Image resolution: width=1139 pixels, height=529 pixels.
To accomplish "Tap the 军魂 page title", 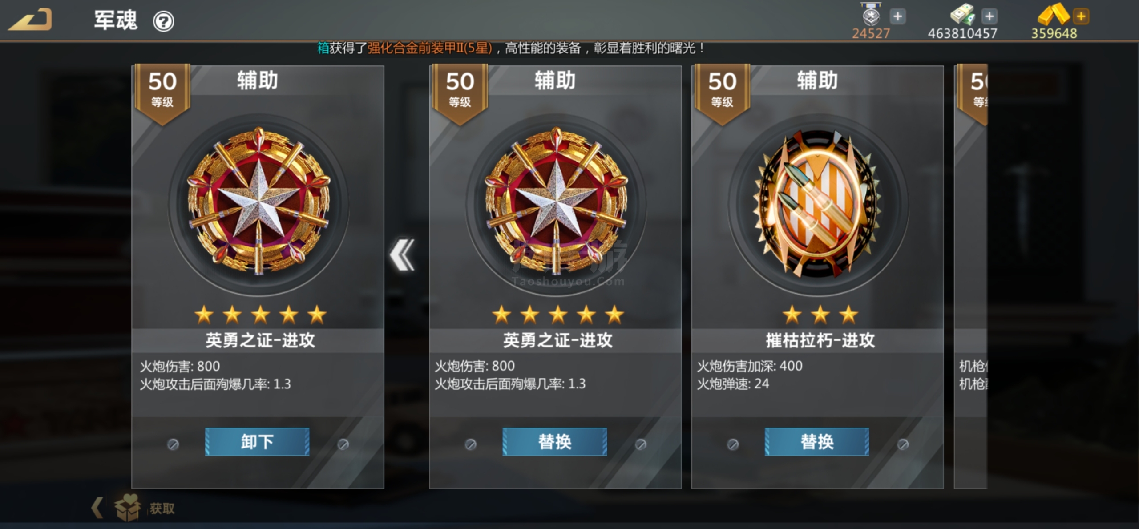I will point(116,20).
